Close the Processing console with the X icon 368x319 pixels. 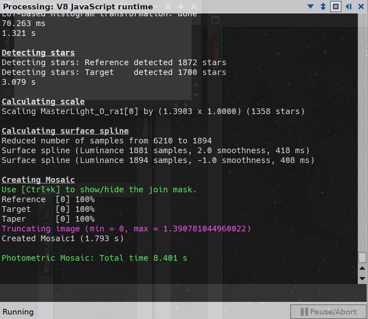[x=361, y=7]
